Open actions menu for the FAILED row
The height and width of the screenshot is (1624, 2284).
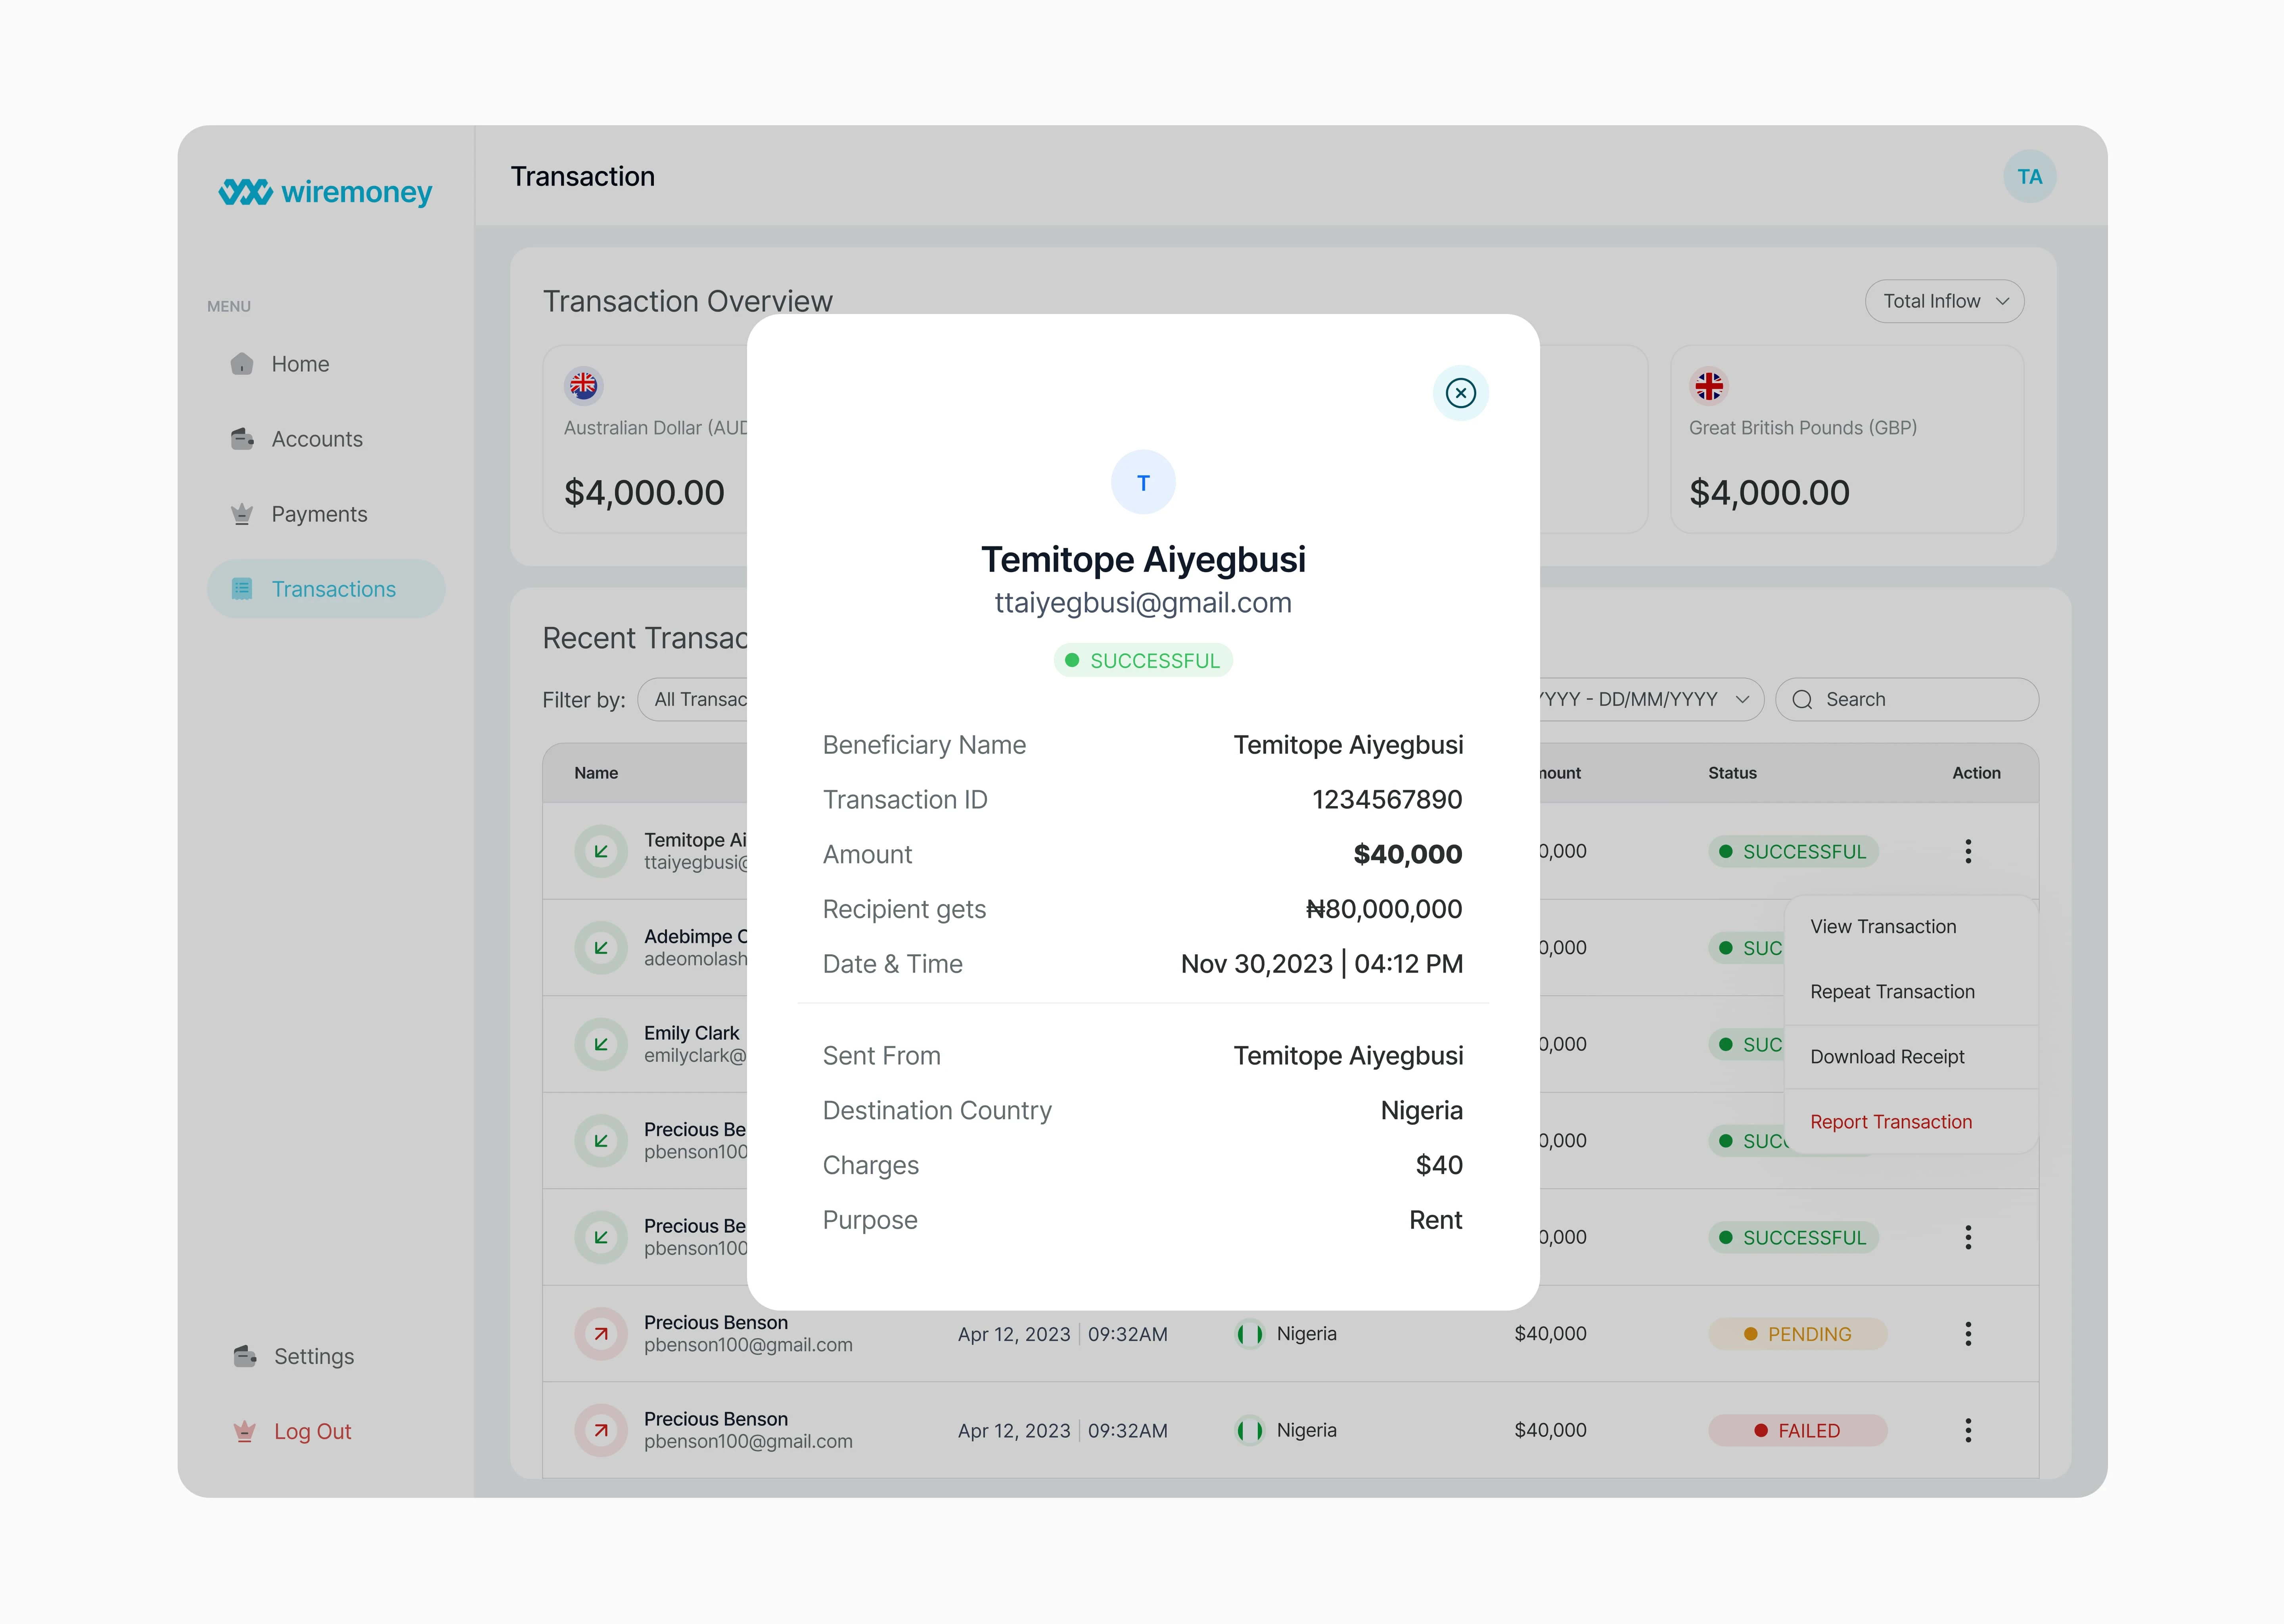pyautogui.click(x=1968, y=1430)
